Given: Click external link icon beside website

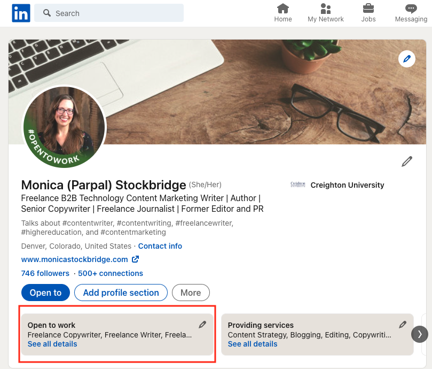Looking at the screenshot, I should pos(135,259).
